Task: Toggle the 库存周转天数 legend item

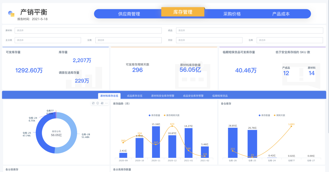Action: [172, 115]
